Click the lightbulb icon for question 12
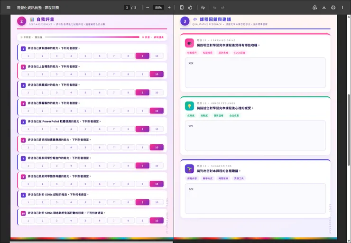Viewport: 351px width, 243px height. tap(189, 106)
